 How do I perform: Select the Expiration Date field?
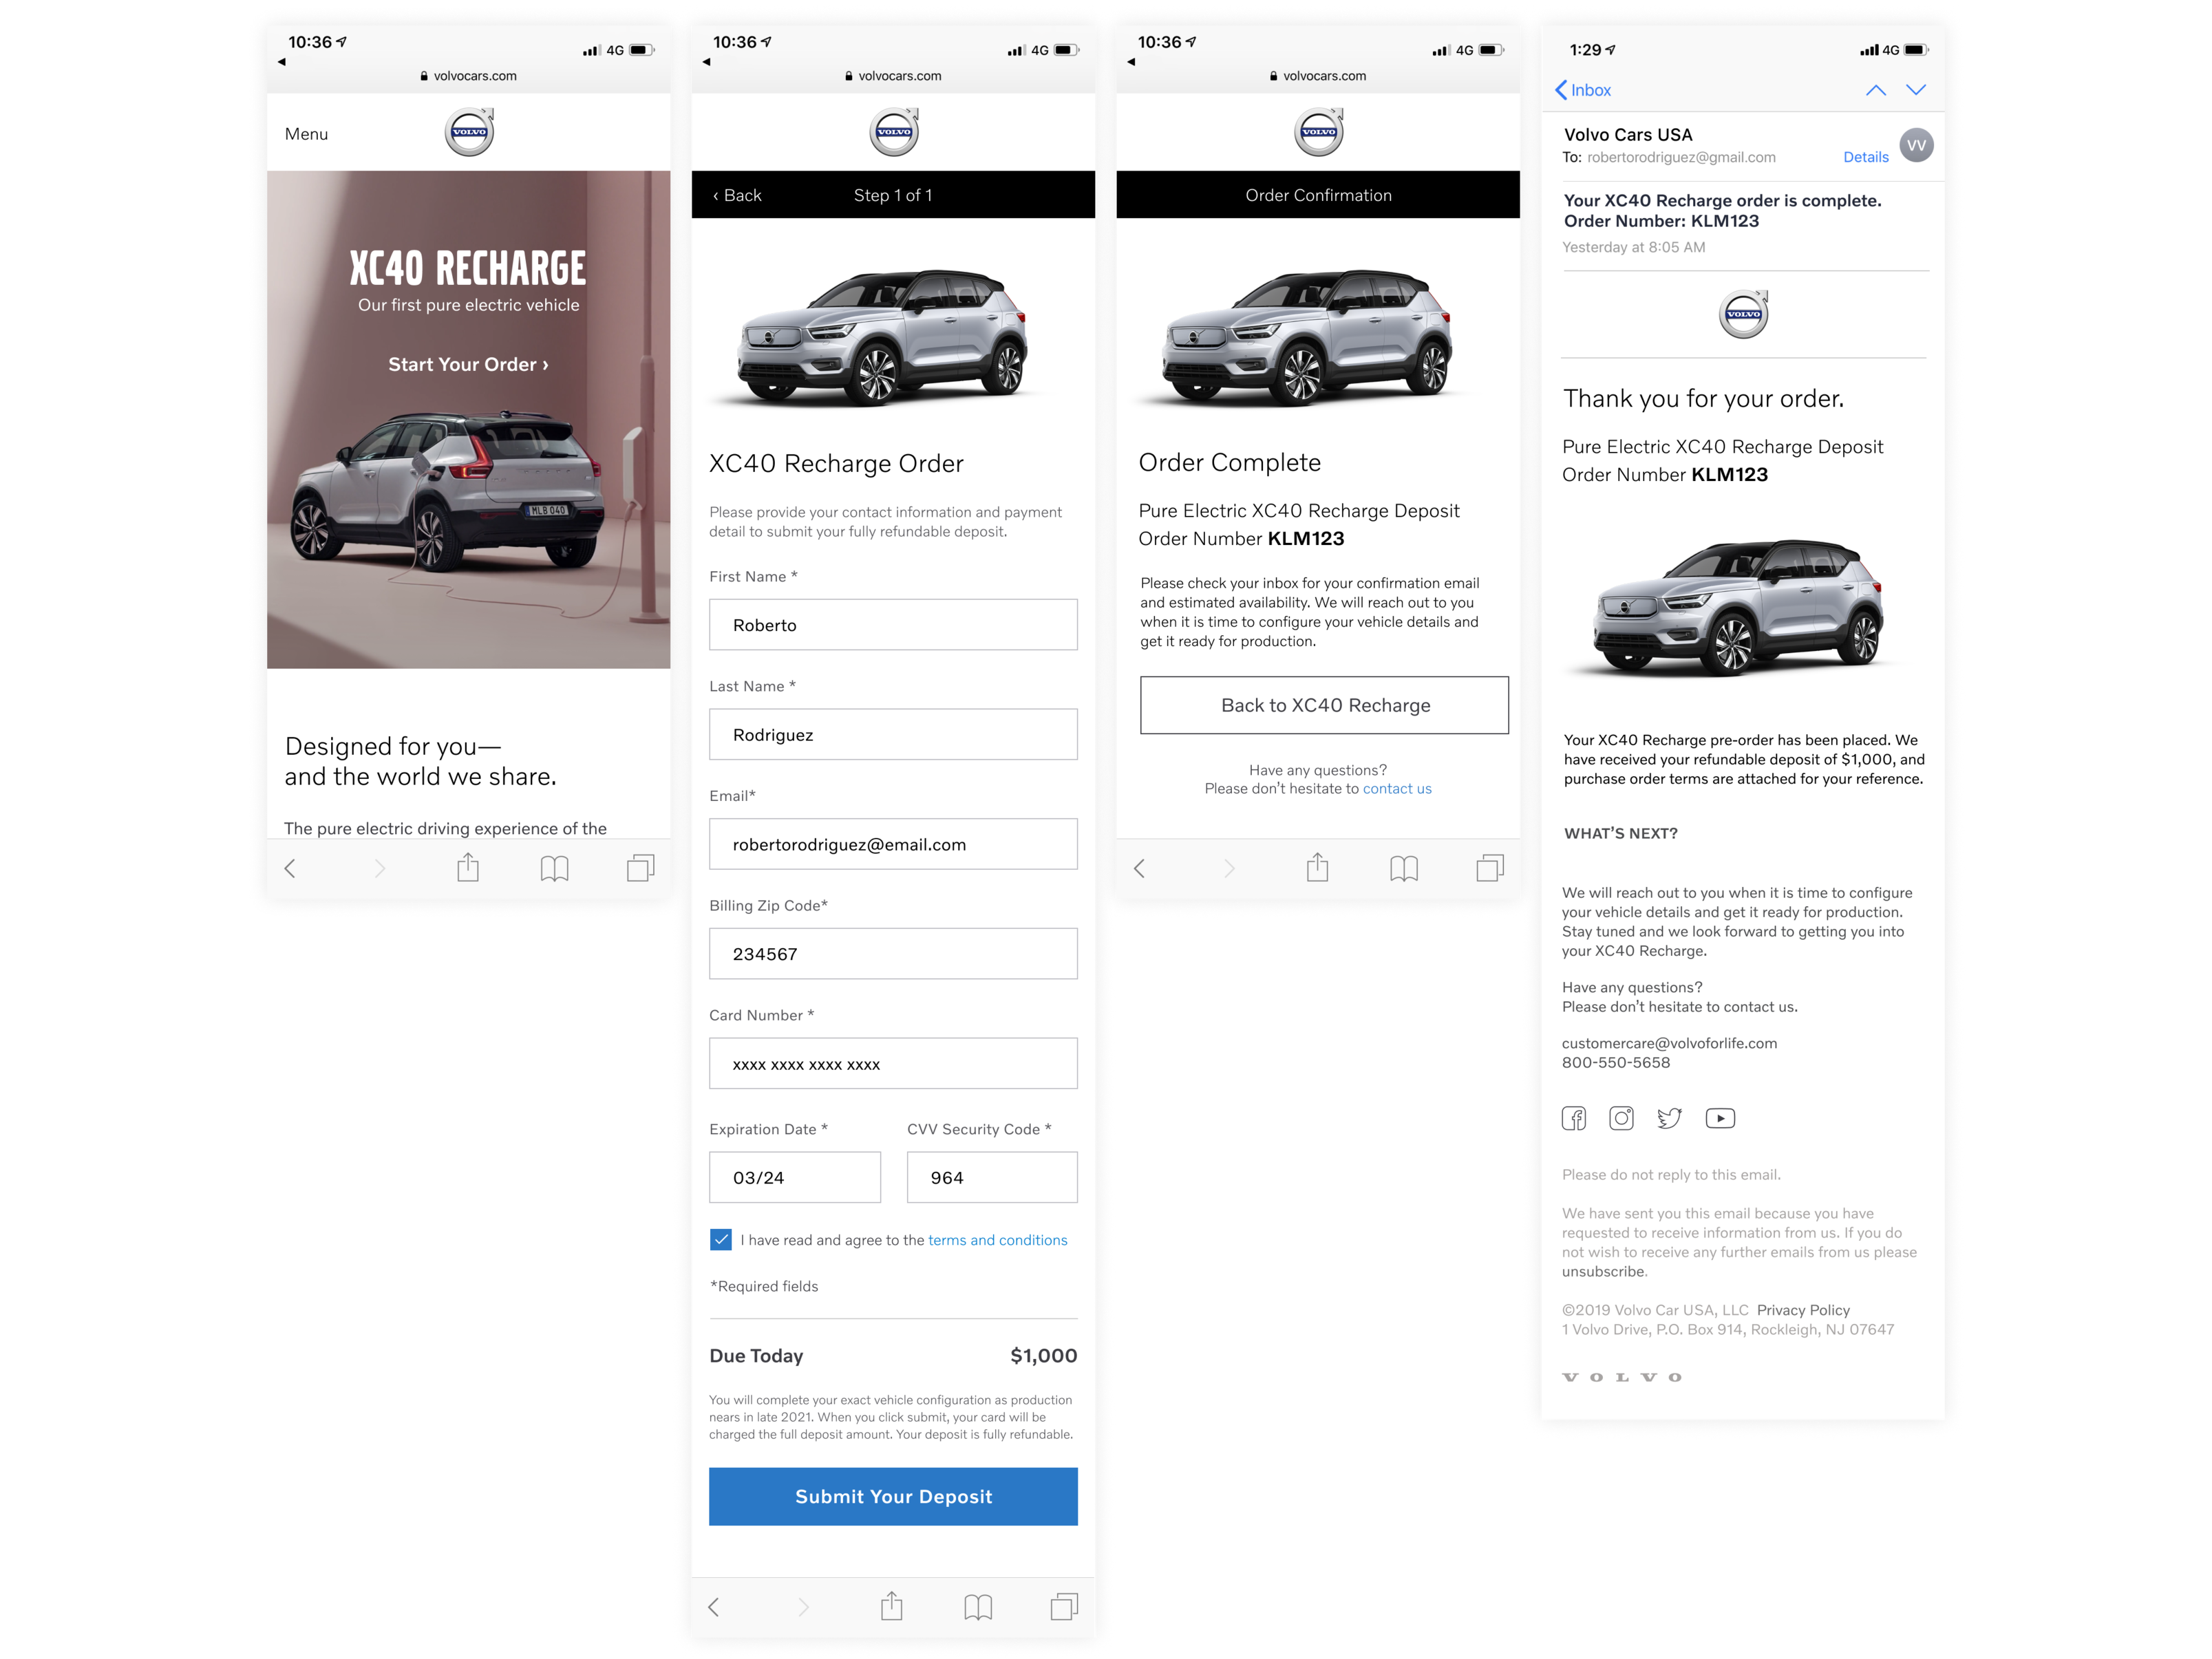795,1178
